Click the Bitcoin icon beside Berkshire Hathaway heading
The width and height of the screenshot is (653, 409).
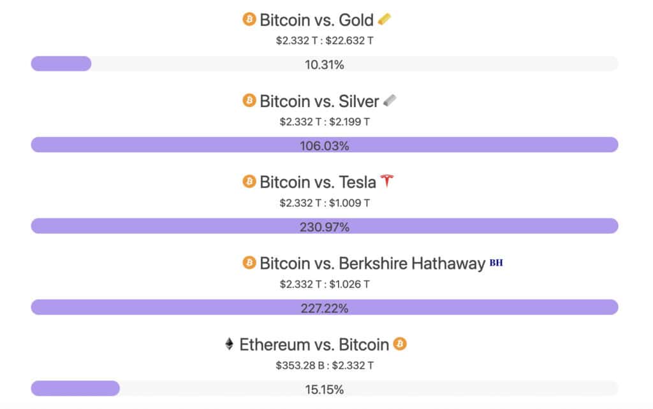point(249,262)
